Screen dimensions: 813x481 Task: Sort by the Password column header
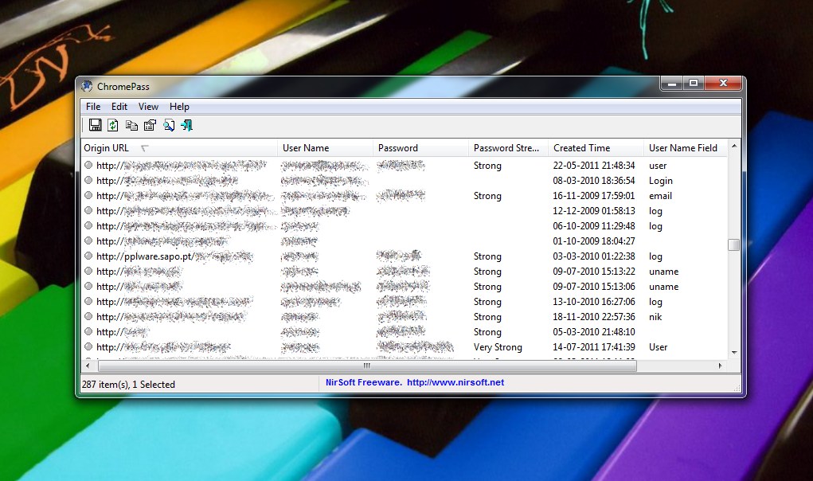[x=420, y=147]
